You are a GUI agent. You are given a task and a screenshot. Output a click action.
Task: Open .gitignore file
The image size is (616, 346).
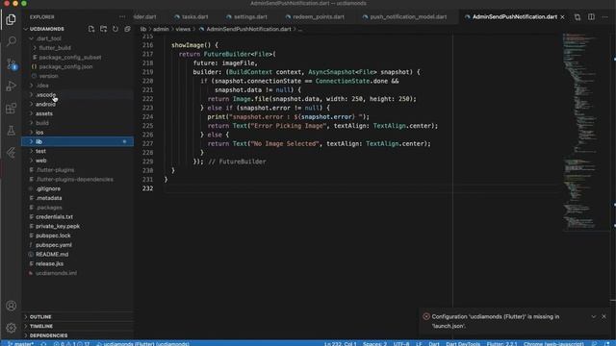(48, 188)
